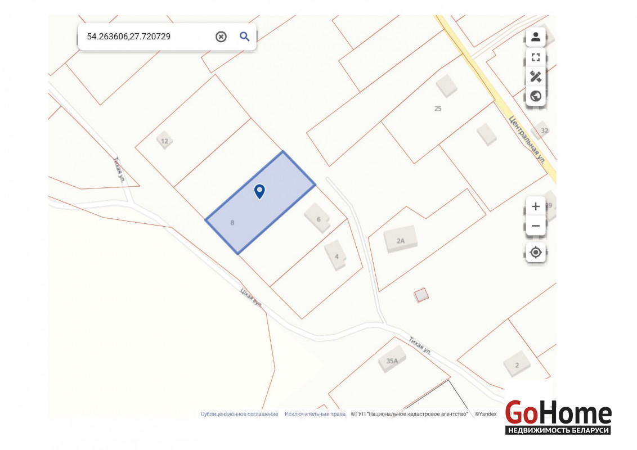Click the magnifier search icon
Screen dimensions: 637x450
tap(244, 37)
